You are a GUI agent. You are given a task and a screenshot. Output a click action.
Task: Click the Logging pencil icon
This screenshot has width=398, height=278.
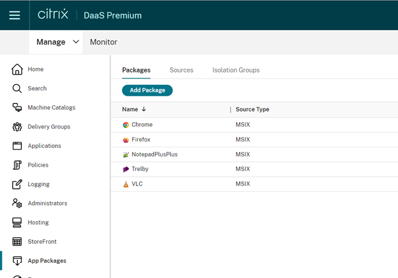click(17, 184)
